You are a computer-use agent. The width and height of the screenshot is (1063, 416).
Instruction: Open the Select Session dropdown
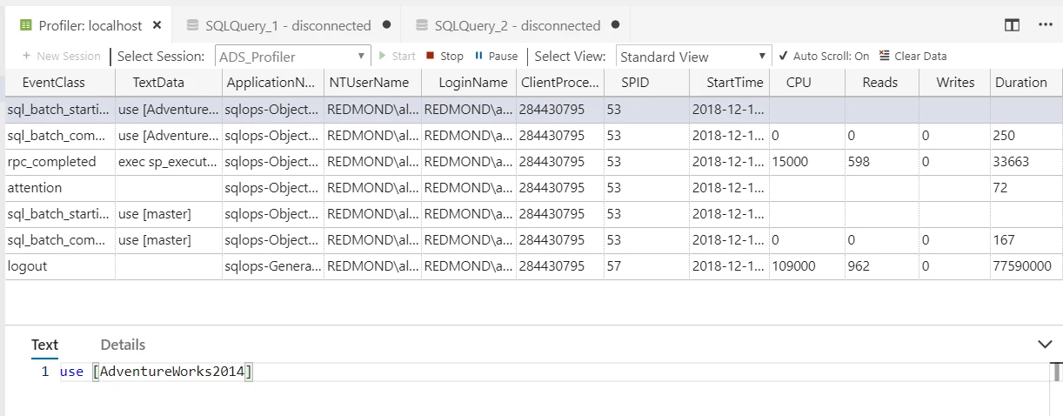click(x=292, y=57)
